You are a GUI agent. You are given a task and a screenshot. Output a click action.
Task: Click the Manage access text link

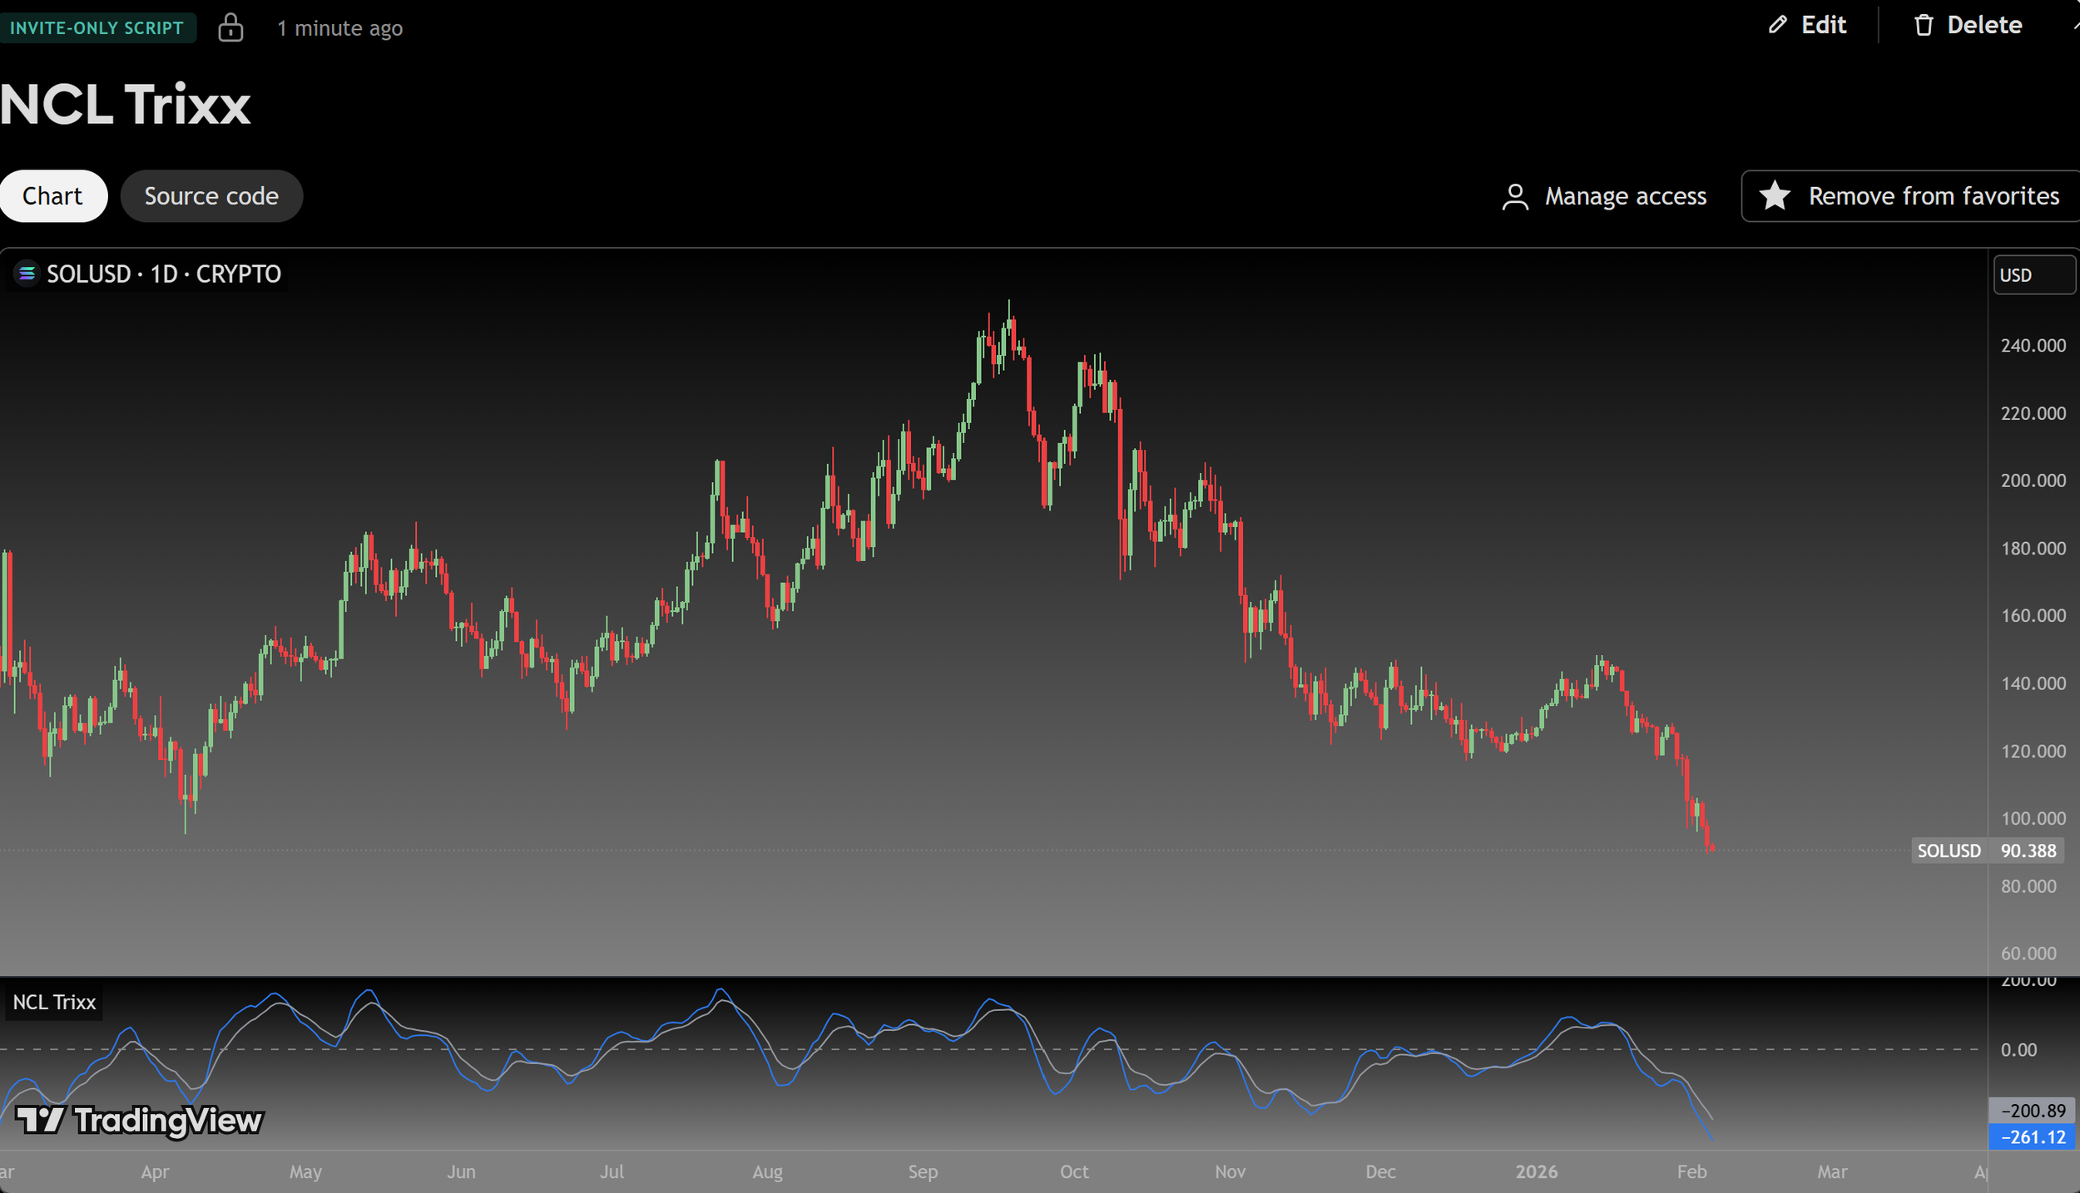point(1625,196)
